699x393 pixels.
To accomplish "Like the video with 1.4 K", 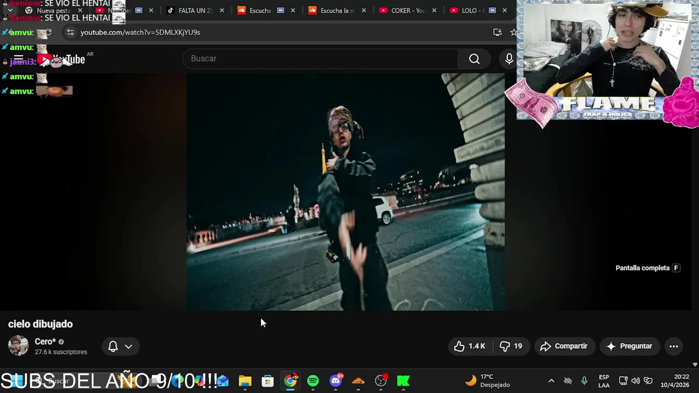I will click(x=470, y=346).
